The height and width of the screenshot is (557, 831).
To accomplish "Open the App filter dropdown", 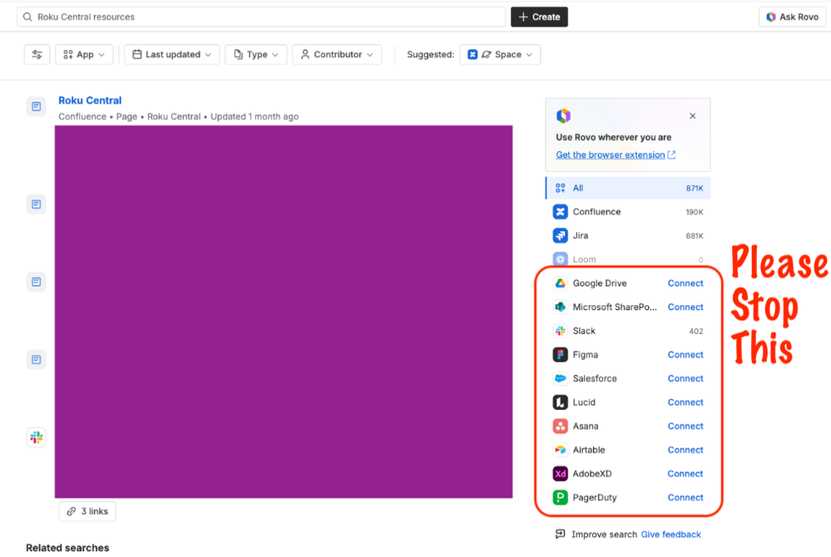I will point(84,55).
